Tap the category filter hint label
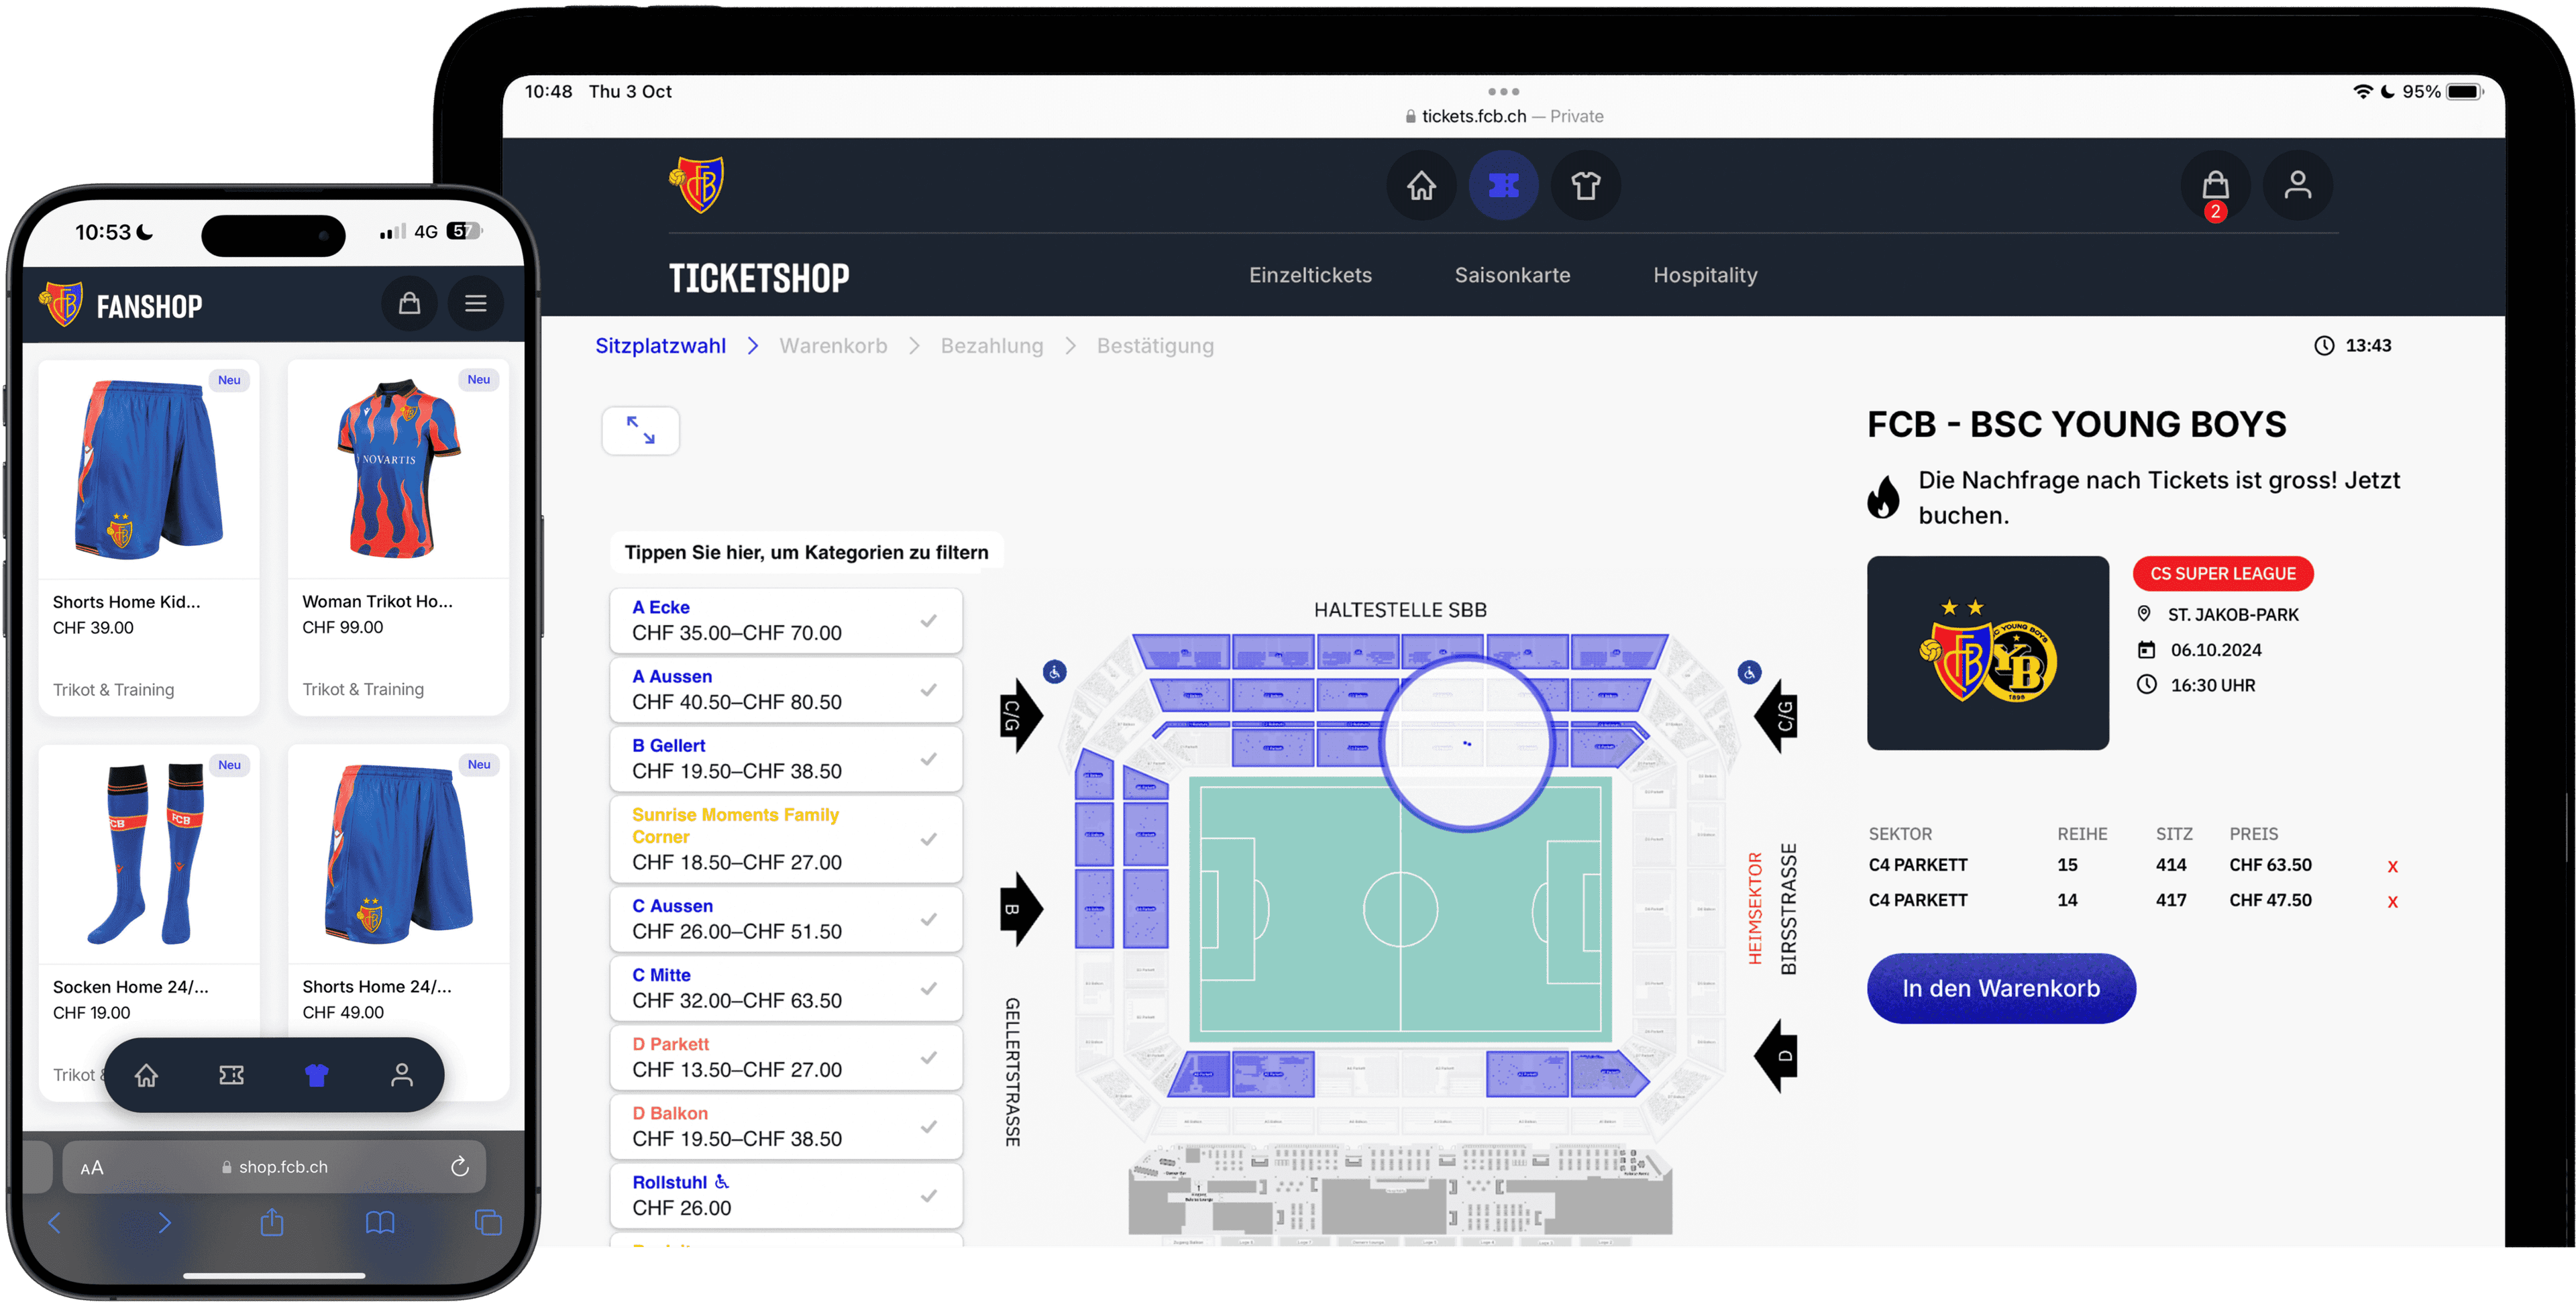2576x1302 pixels. pos(806,552)
